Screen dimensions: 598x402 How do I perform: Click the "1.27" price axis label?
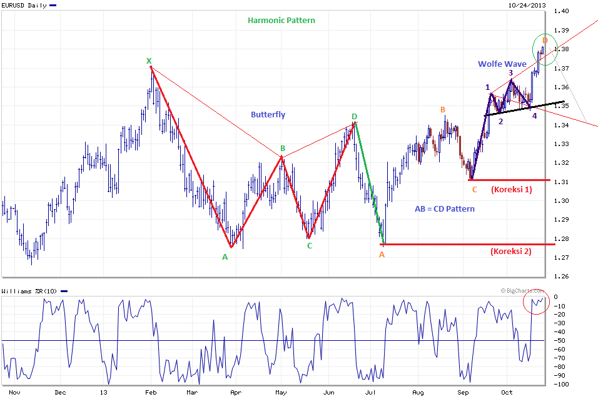[561, 257]
